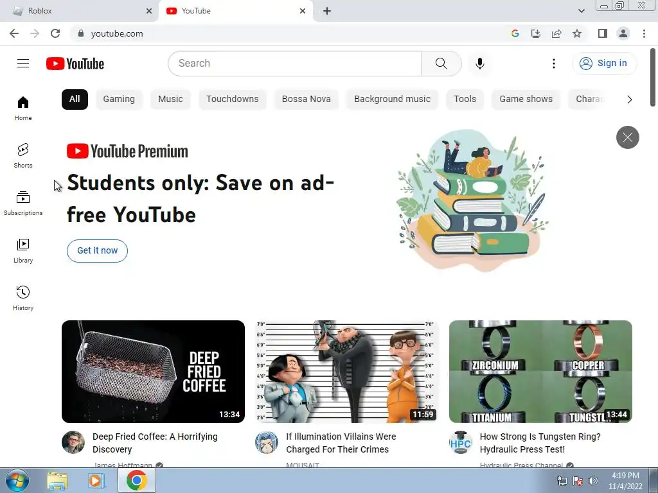Viewport: 658px width, 493px height.
Task: Select the All filter chip
Action: coord(75,99)
